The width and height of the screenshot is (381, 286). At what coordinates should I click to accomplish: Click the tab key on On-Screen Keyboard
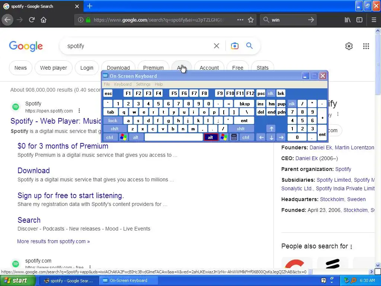111,112
